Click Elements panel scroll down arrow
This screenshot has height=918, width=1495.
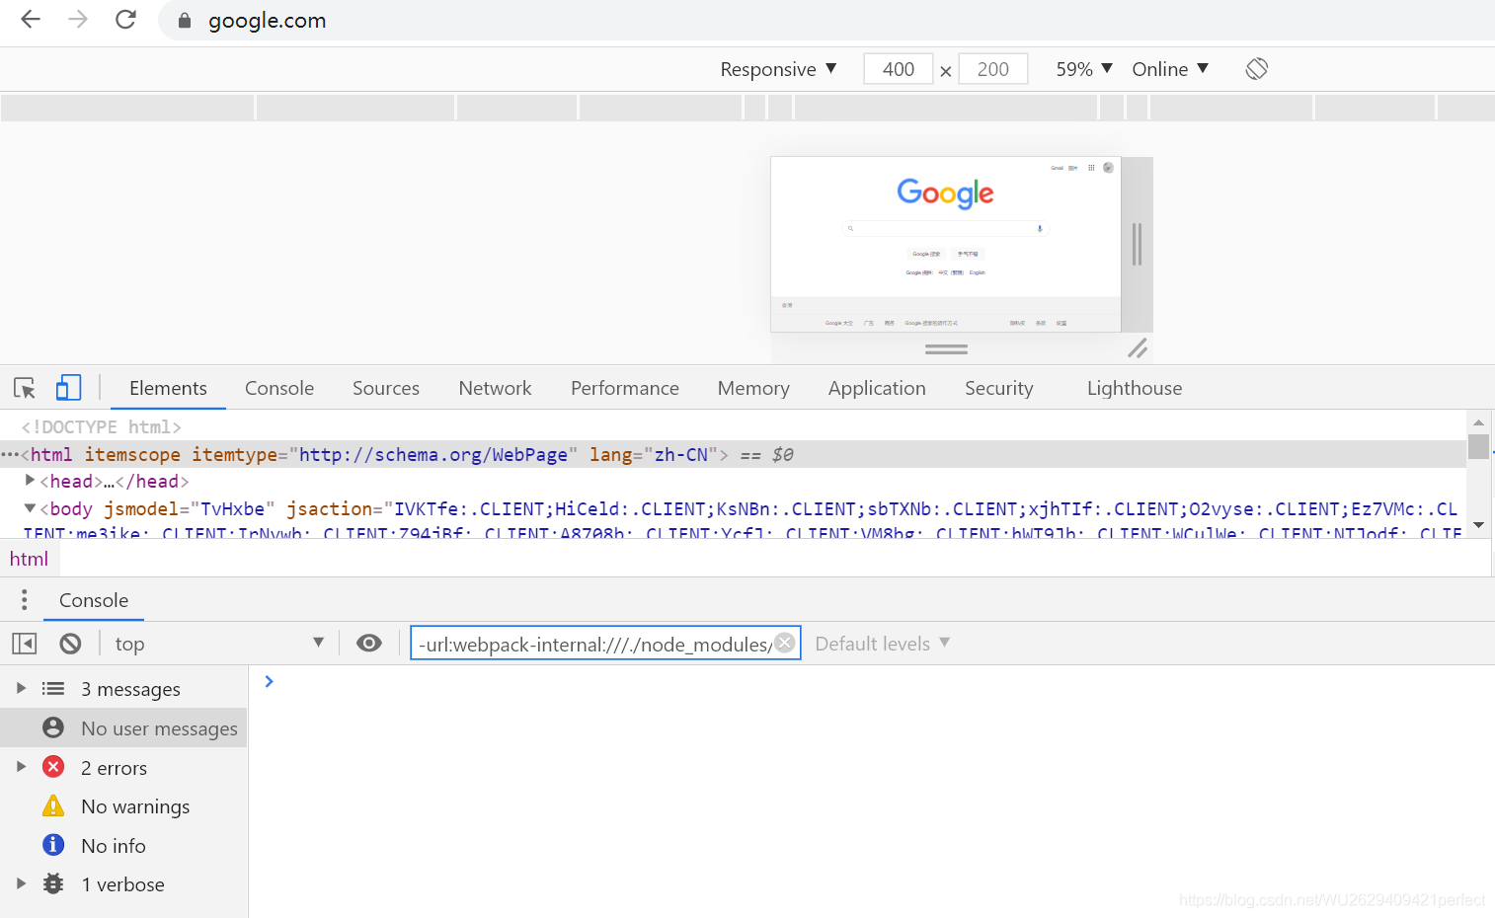click(x=1478, y=524)
